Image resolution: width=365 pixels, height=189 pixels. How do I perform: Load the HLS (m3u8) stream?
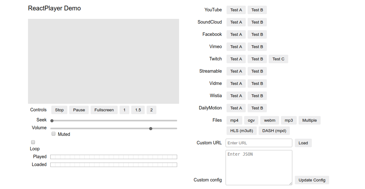(x=242, y=131)
